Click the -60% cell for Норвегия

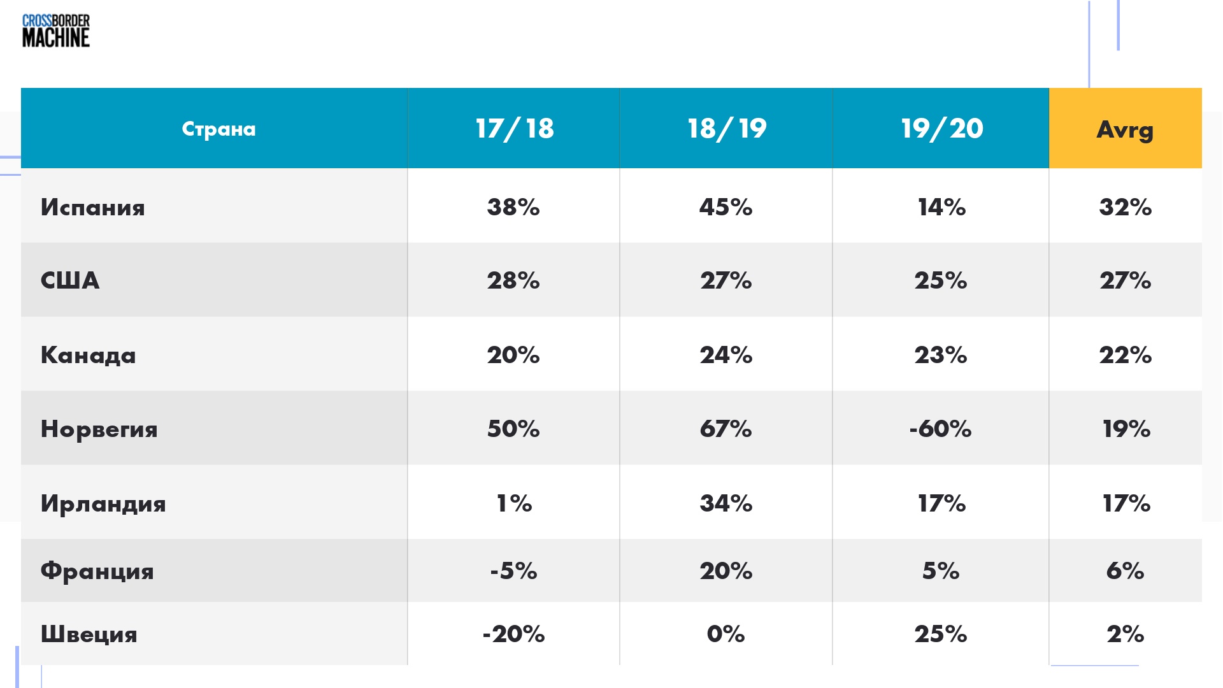[x=940, y=429]
